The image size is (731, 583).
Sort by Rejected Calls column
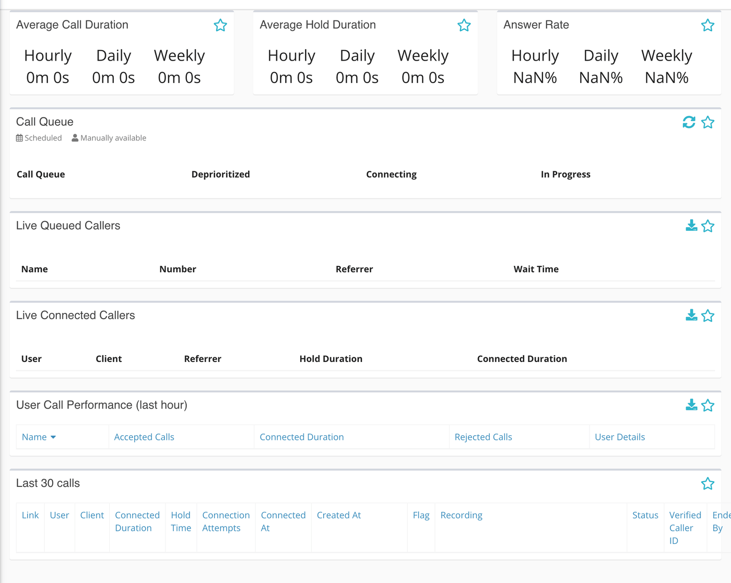pos(484,437)
